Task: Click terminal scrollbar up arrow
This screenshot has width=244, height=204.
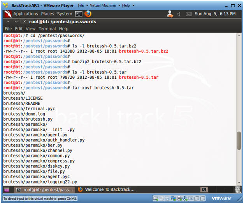Action: [x=239, y=36]
